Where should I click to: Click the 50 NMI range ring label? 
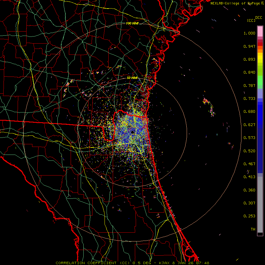[132, 78]
